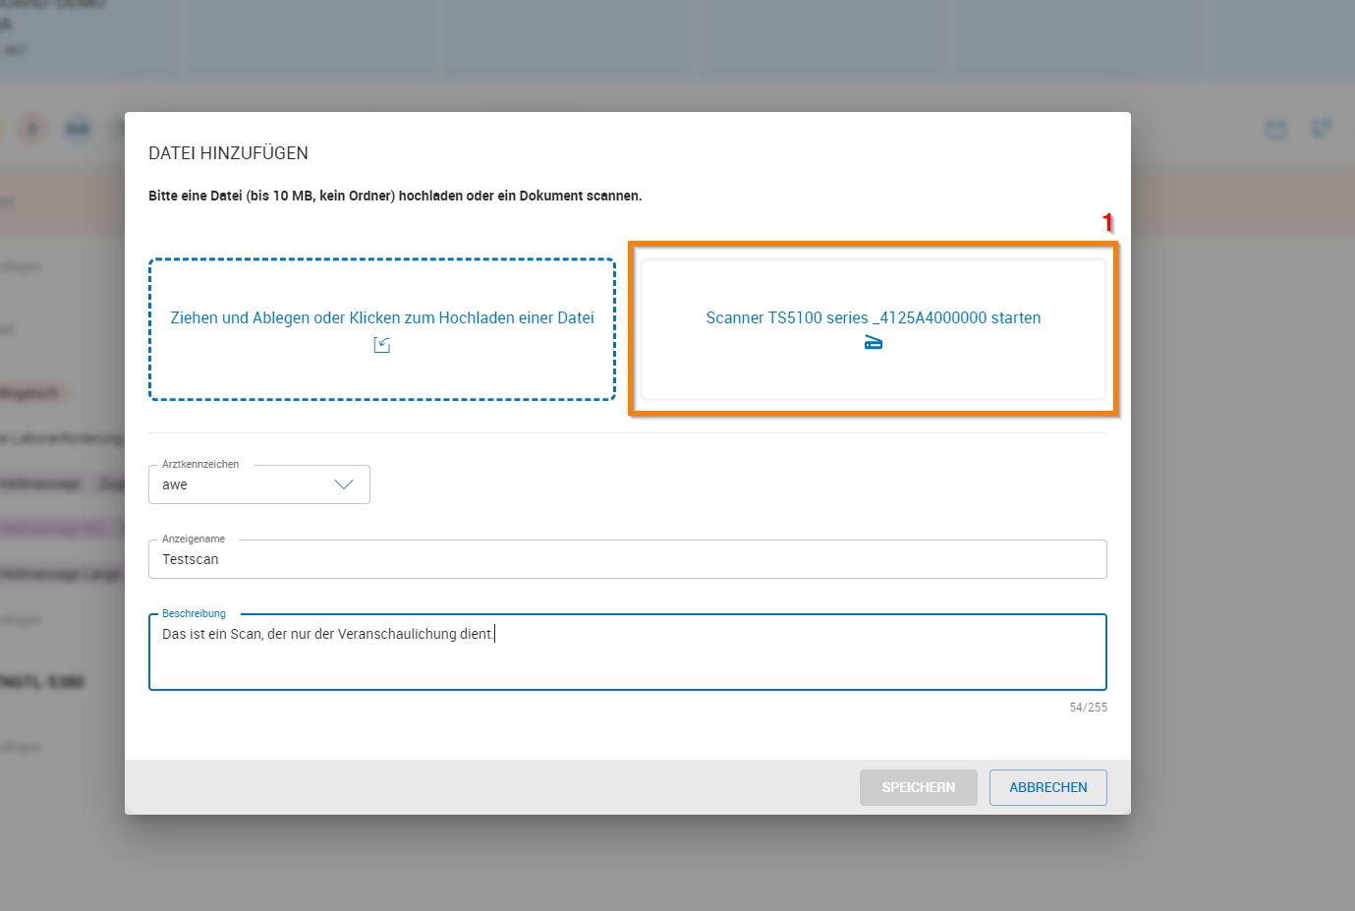Click the blue circular badge in the left sidebar
The width and height of the screenshot is (1355, 911).
[x=78, y=128]
